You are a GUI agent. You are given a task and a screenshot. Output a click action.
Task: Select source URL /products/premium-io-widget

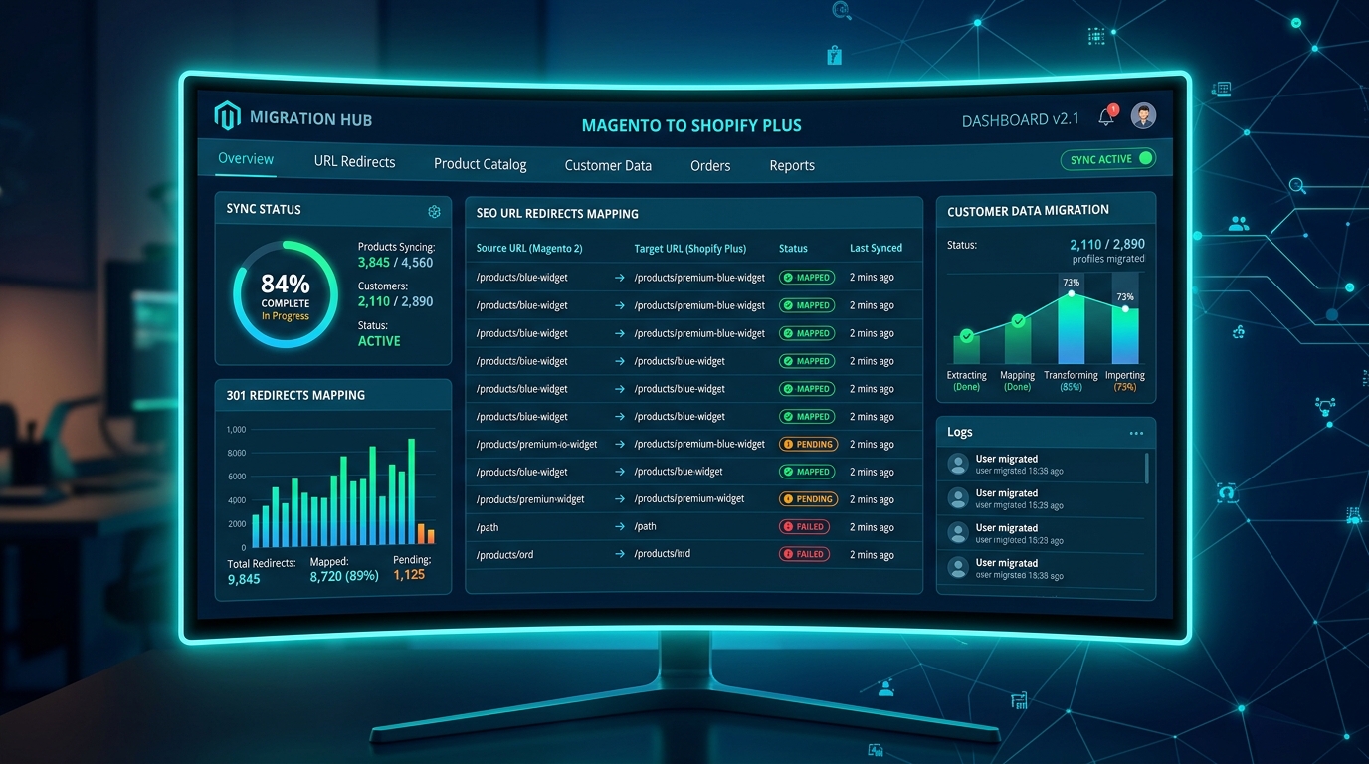click(536, 444)
